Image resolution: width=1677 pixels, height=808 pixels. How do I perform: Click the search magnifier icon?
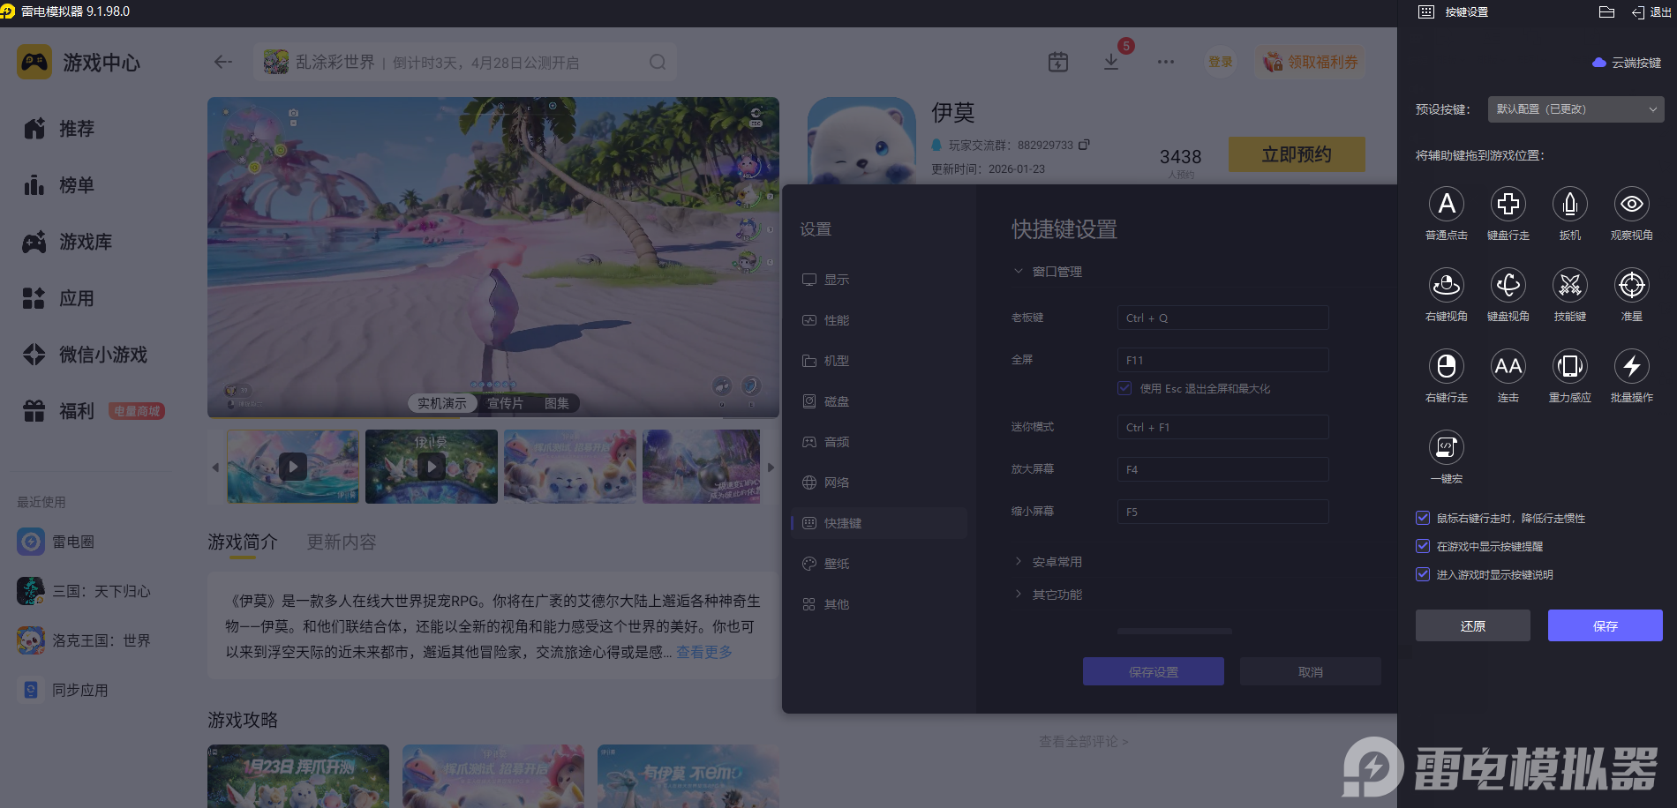point(658,62)
